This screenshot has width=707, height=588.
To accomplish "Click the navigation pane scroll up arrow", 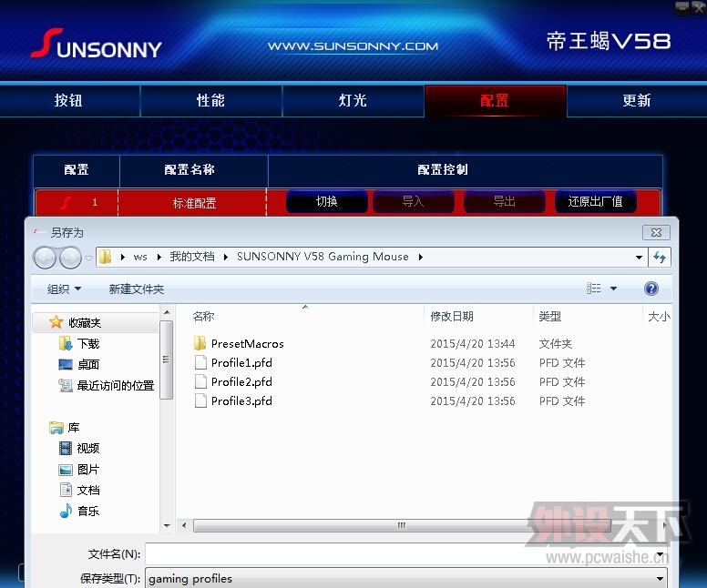I will coord(167,312).
